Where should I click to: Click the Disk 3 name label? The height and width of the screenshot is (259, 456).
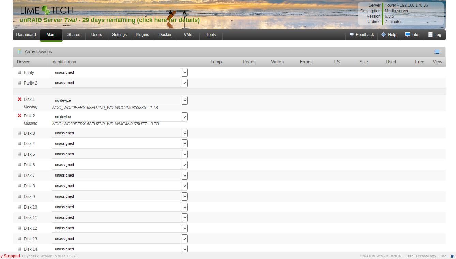click(29, 133)
